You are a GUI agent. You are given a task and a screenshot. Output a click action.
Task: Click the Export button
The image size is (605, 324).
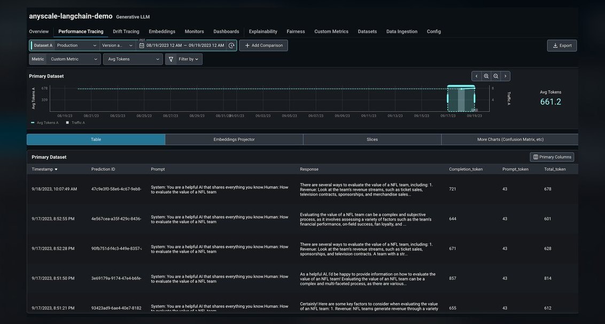[x=562, y=45]
